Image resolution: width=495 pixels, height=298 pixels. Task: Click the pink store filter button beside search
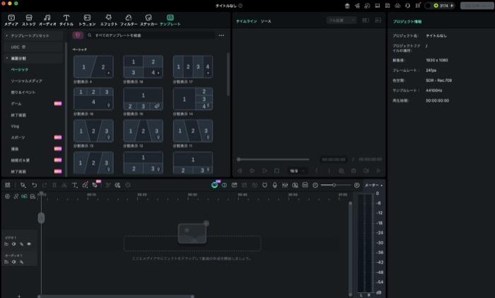[78, 35]
